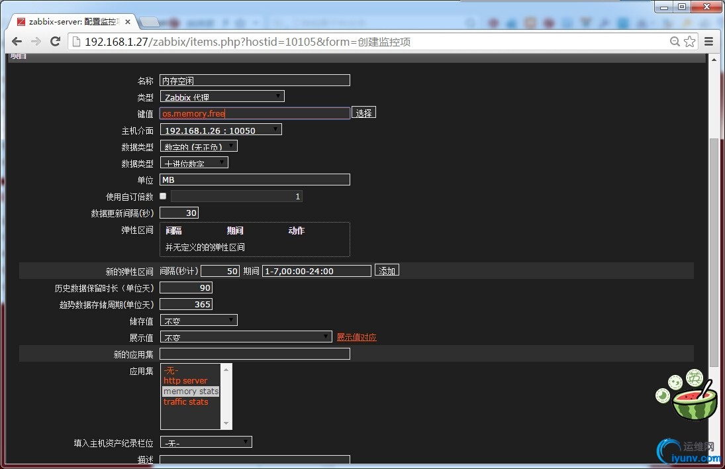The height and width of the screenshot is (469, 725).
Task: Click the 数据更新间隔 field showing 30
Action: pyautogui.click(x=179, y=213)
